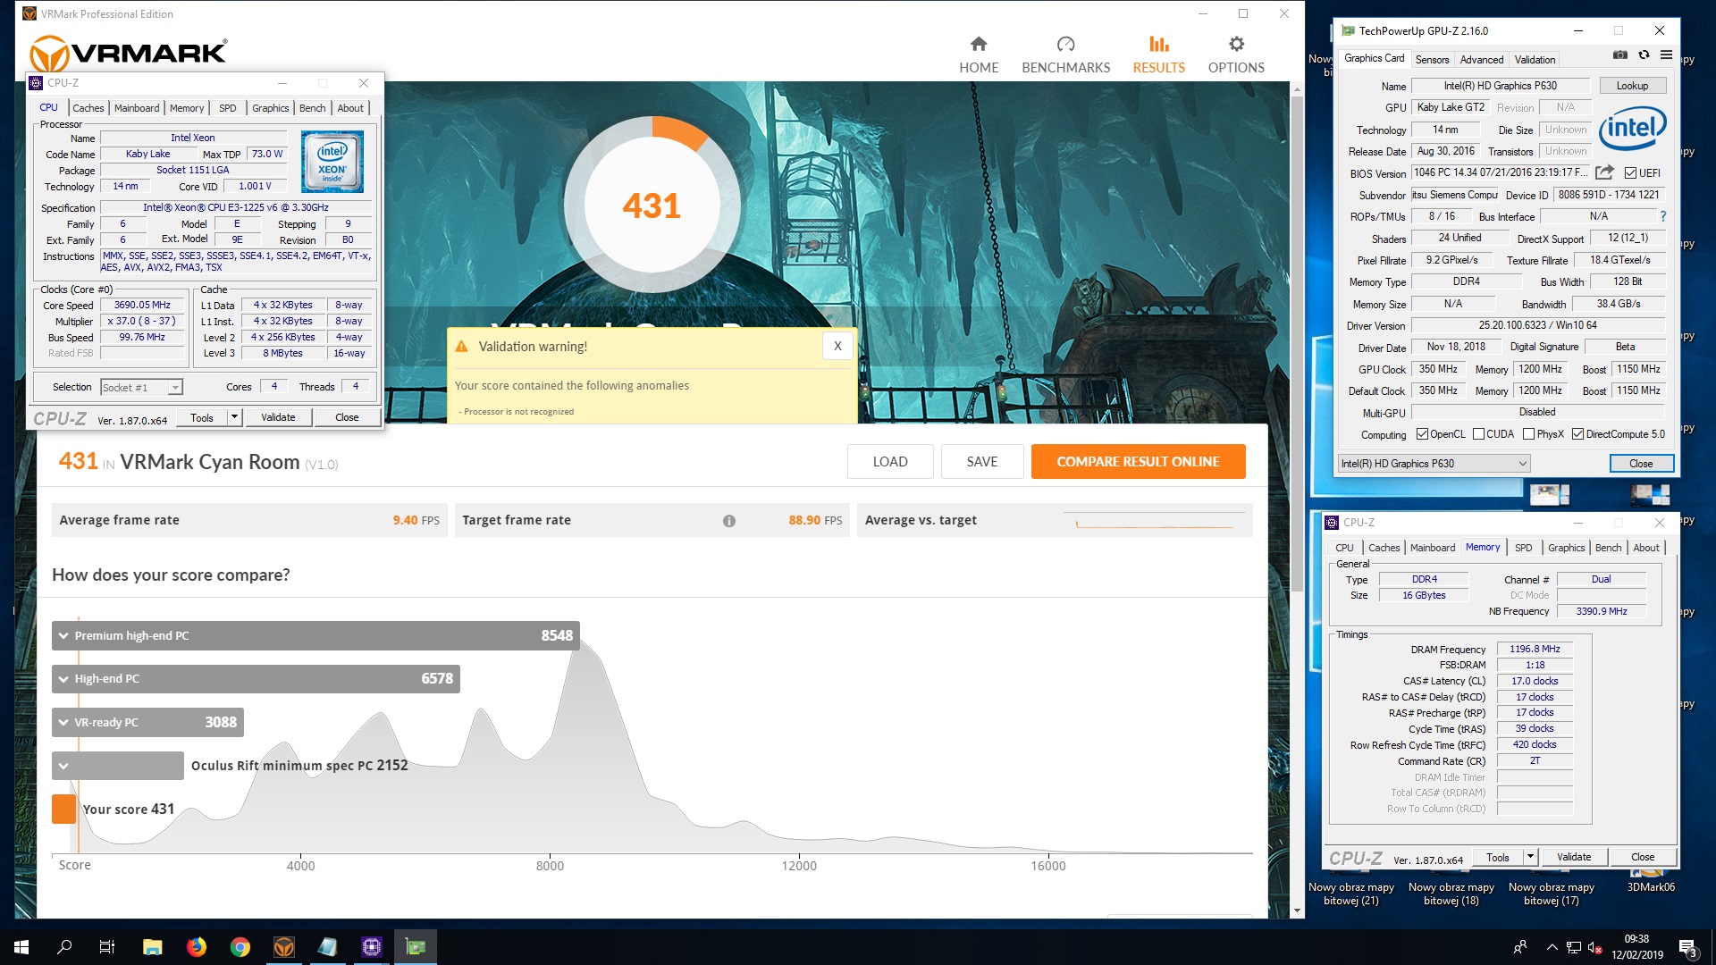The height and width of the screenshot is (965, 1716).
Task: Open system tray hidden icons chevron
Action: point(1552,947)
